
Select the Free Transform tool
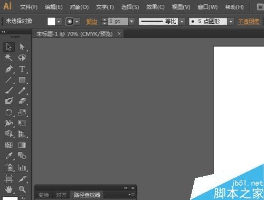pos(22,123)
